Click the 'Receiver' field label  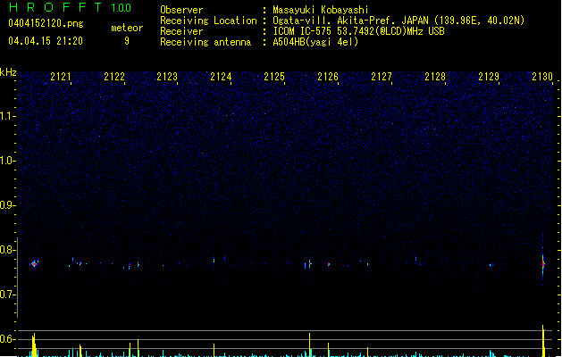pyautogui.click(x=181, y=31)
